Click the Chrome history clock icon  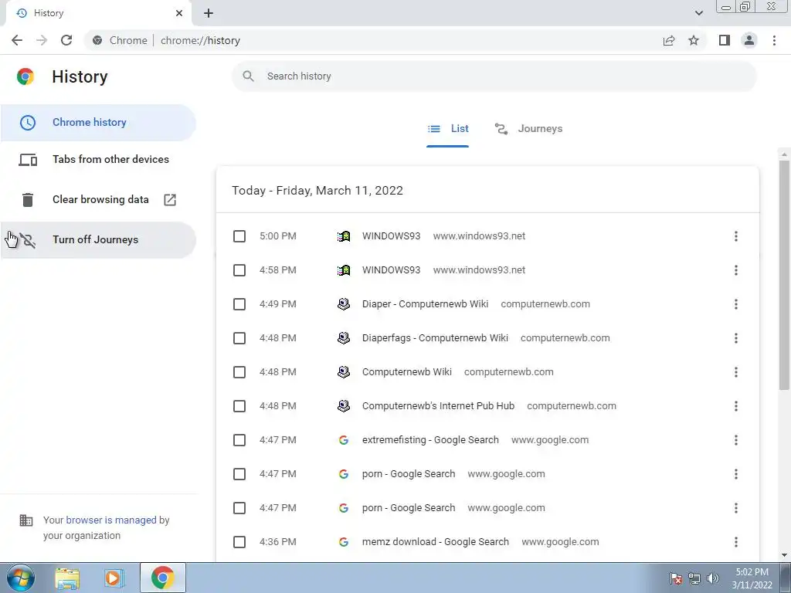coord(28,123)
